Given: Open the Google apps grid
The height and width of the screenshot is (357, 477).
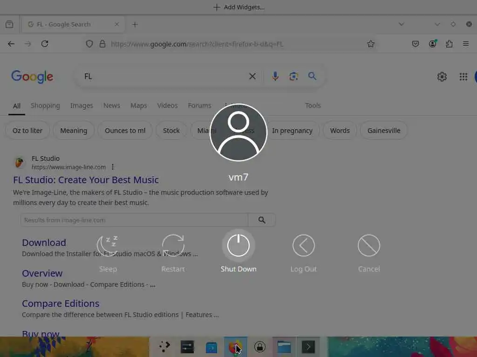Looking at the screenshot, I should [463, 77].
